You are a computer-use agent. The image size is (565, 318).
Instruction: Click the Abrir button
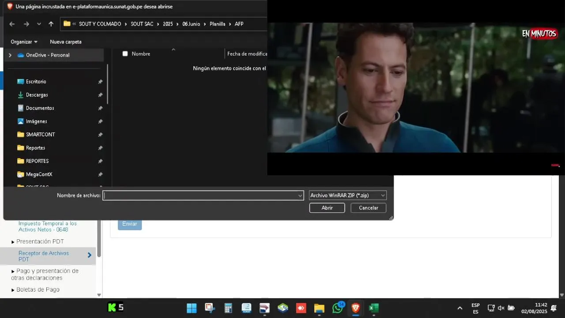point(327,208)
